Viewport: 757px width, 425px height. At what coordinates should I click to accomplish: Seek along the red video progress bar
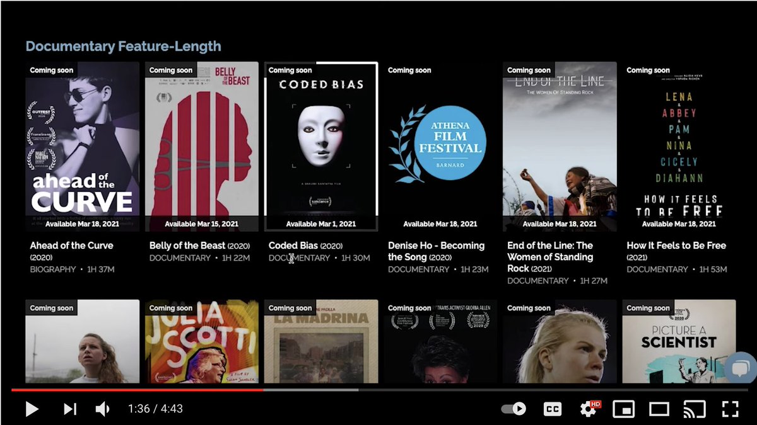(x=137, y=390)
